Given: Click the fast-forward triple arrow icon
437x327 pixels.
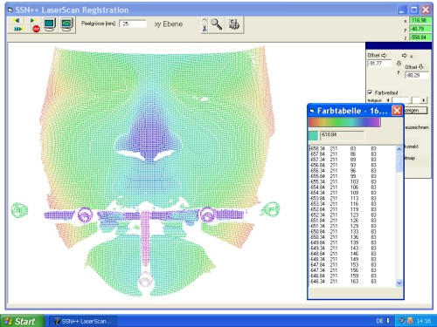Looking at the screenshot, I should click(18, 29).
